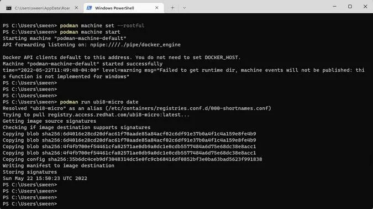Close the Windows PowerShell tab
This screenshot has width=373, height=209.
pyautogui.click(x=157, y=8)
